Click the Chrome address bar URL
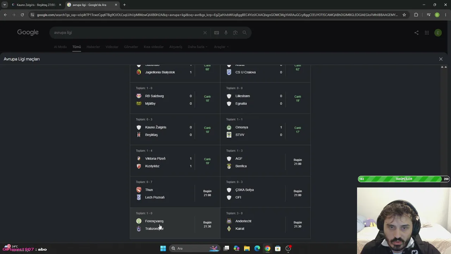451x254 pixels. [x=217, y=15]
